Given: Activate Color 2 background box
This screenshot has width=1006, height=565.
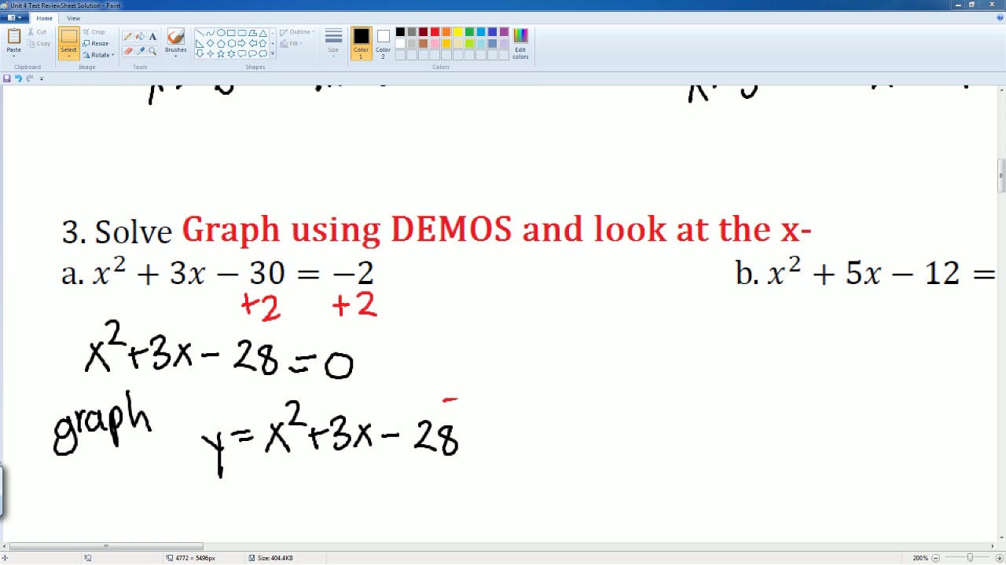Looking at the screenshot, I should point(383,43).
